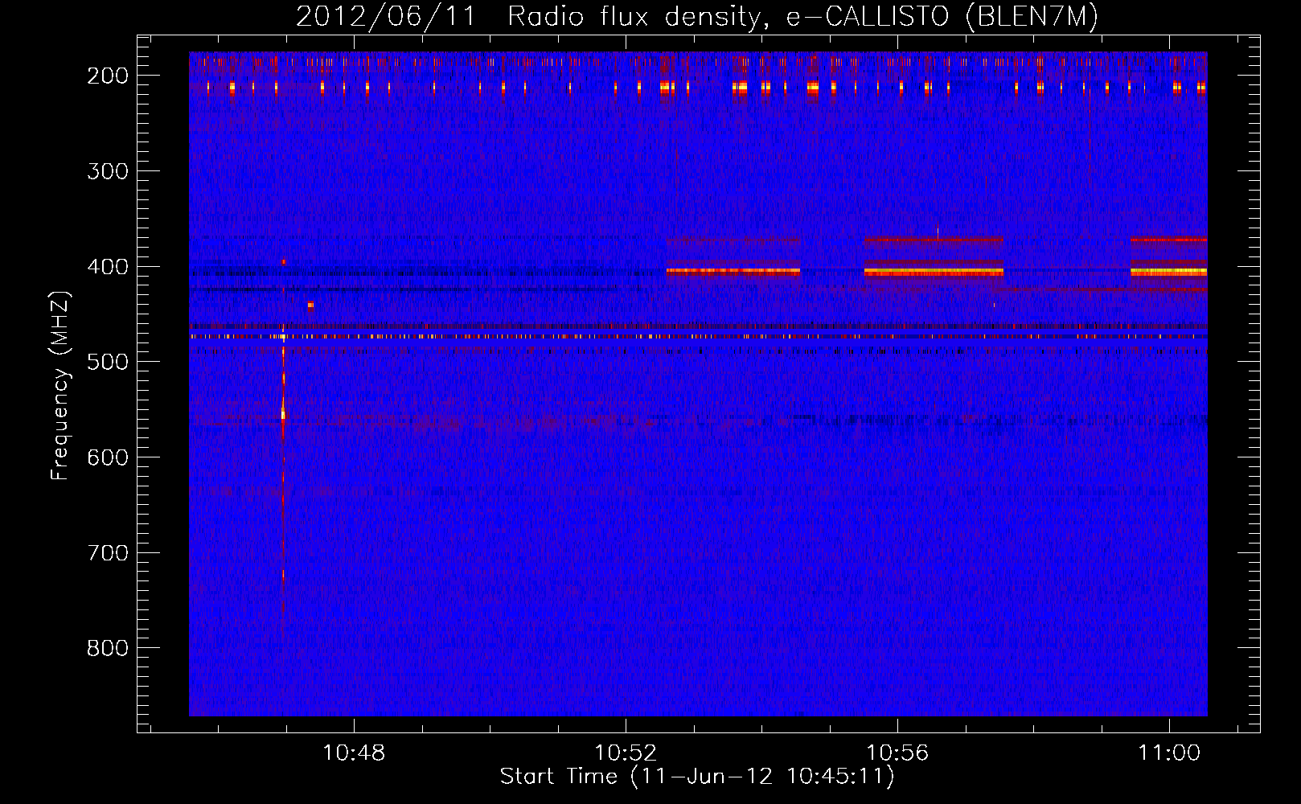The image size is (1301, 804).
Task: Click the '11:00' time tick label
Action: coord(1169,753)
